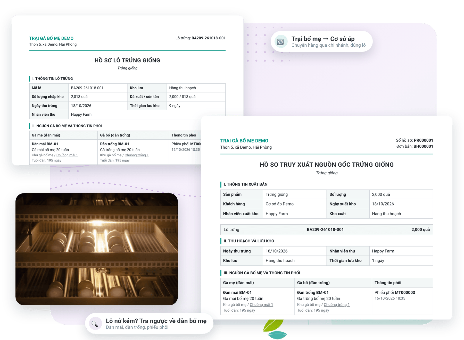Click the transfer arrows icon beside Trại bố mẹ

tap(280, 41)
